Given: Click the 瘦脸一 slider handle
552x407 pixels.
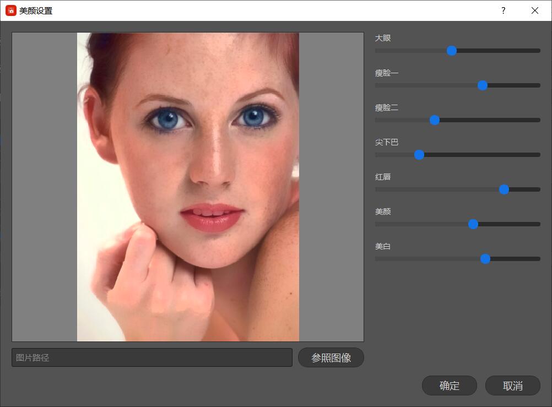Looking at the screenshot, I should (483, 85).
